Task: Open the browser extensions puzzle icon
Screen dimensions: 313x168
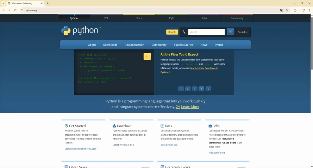Action: coord(295,10)
